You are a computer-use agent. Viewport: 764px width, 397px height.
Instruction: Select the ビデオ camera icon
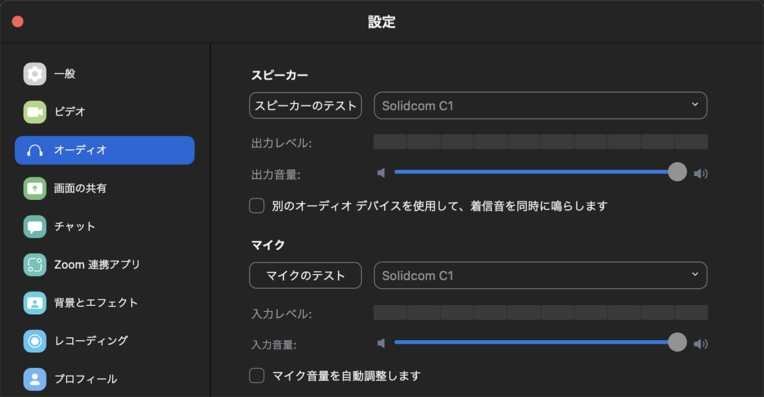tap(35, 112)
